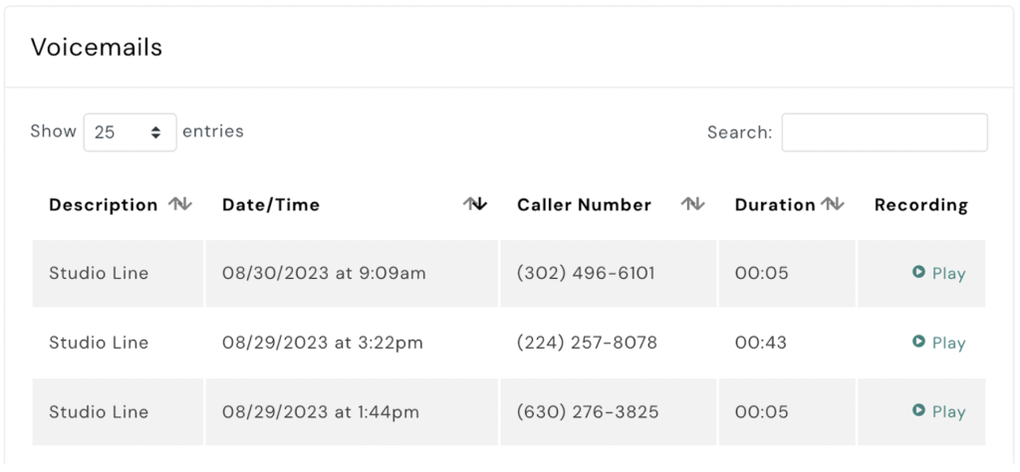Click the 08/30/2023 at 9:09am date cell
The width and height of the screenshot is (1020, 472).
[324, 273]
